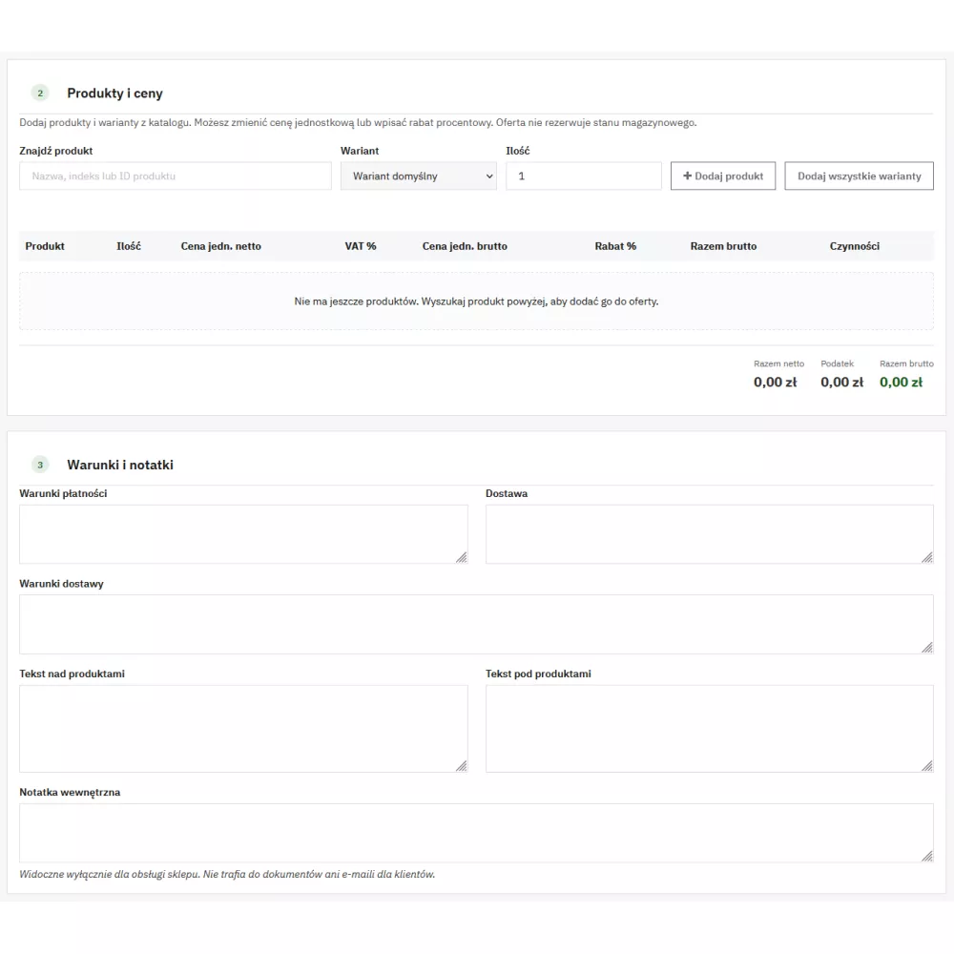Click resize handle of Tekst nad produktami
954x954 pixels.
pos(462,766)
